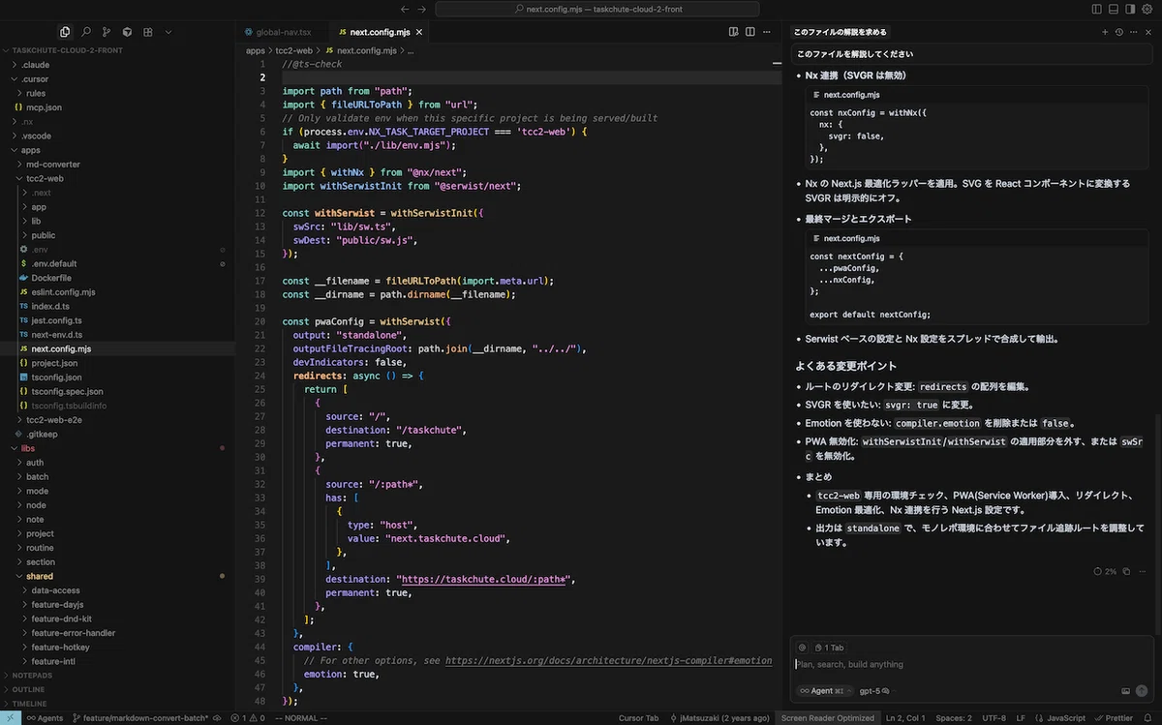Viewport: 1162px width, 725px height.
Task: Click the @ add context button
Action: click(x=802, y=648)
